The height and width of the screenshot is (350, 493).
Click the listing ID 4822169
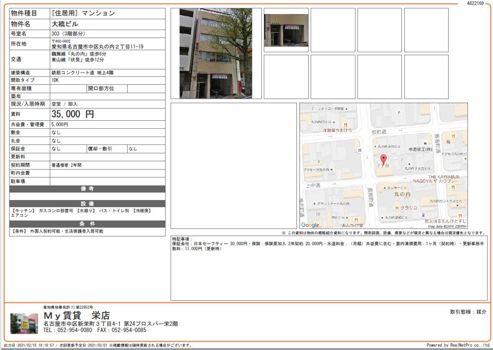pyautogui.click(x=475, y=3)
